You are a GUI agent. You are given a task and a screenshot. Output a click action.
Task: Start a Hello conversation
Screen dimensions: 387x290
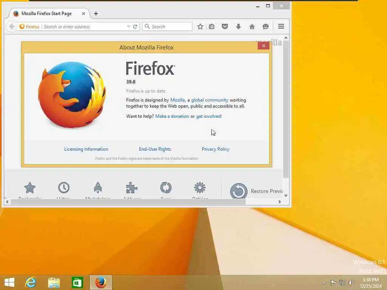click(x=266, y=27)
